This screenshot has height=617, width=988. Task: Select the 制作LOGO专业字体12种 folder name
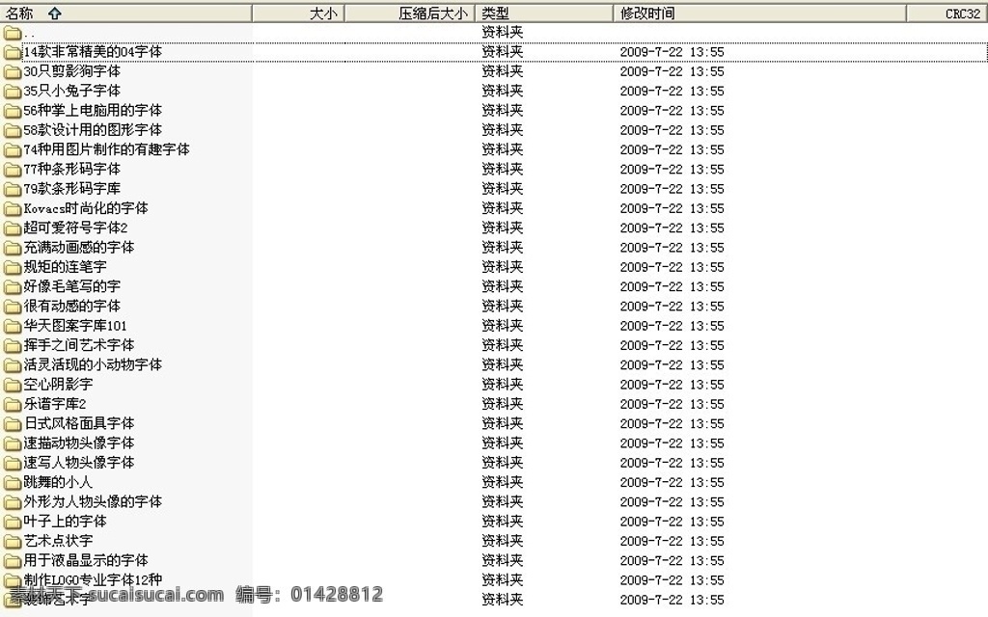[93, 579]
